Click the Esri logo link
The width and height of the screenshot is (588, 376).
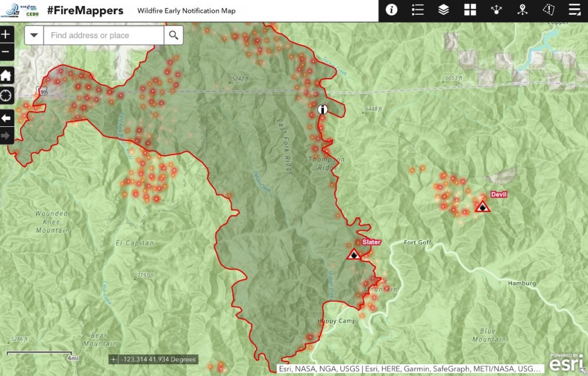point(567,363)
